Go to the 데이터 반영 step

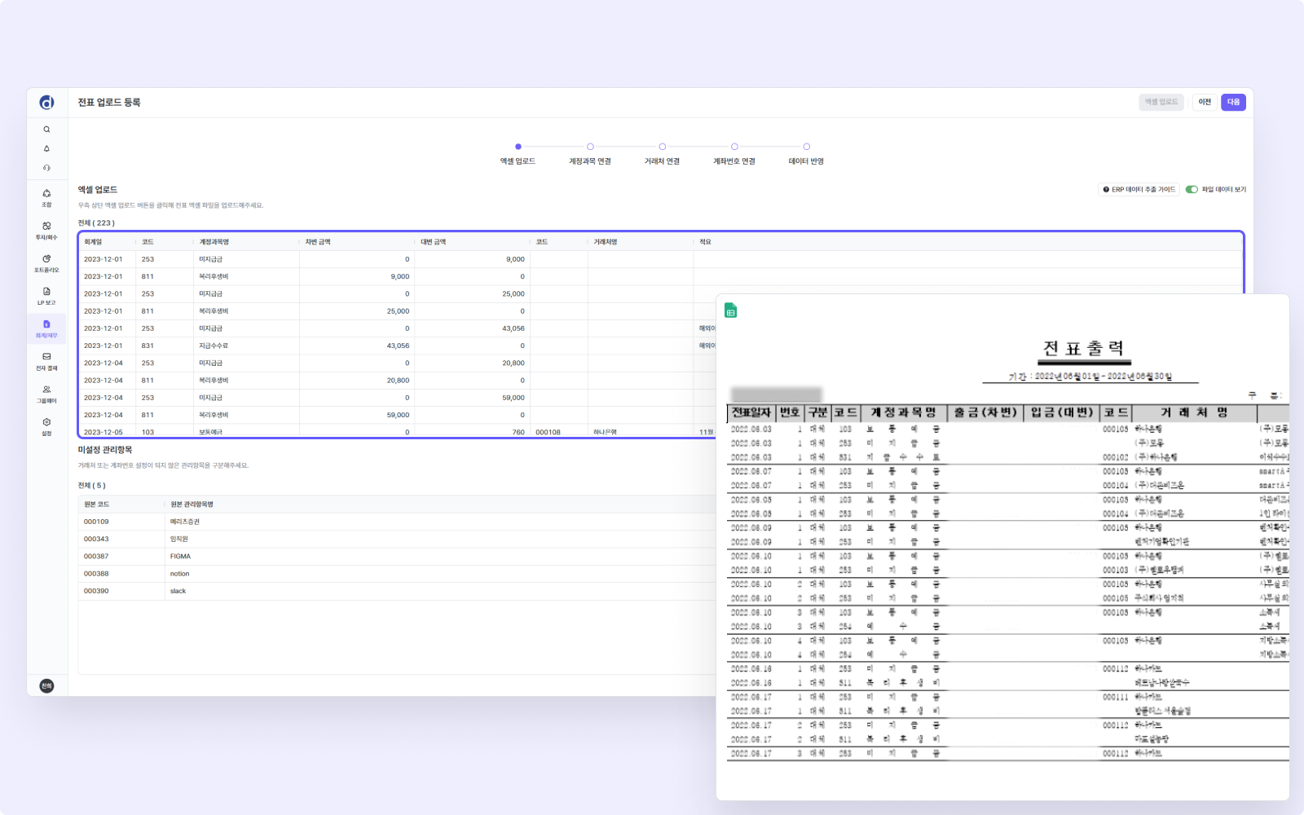[x=806, y=154]
